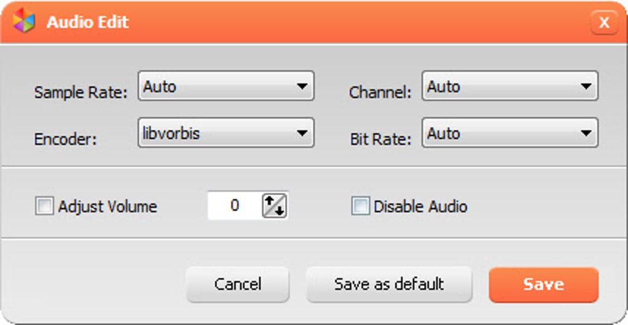The height and width of the screenshot is (325, 628).
Task: Tick the Disable Audio checkbox
Action: (360, 207)
